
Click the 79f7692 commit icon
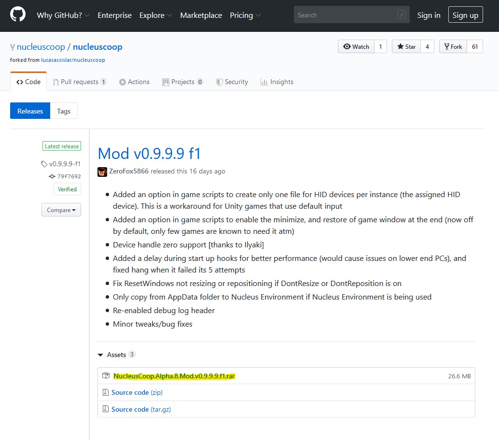point(52,176)
